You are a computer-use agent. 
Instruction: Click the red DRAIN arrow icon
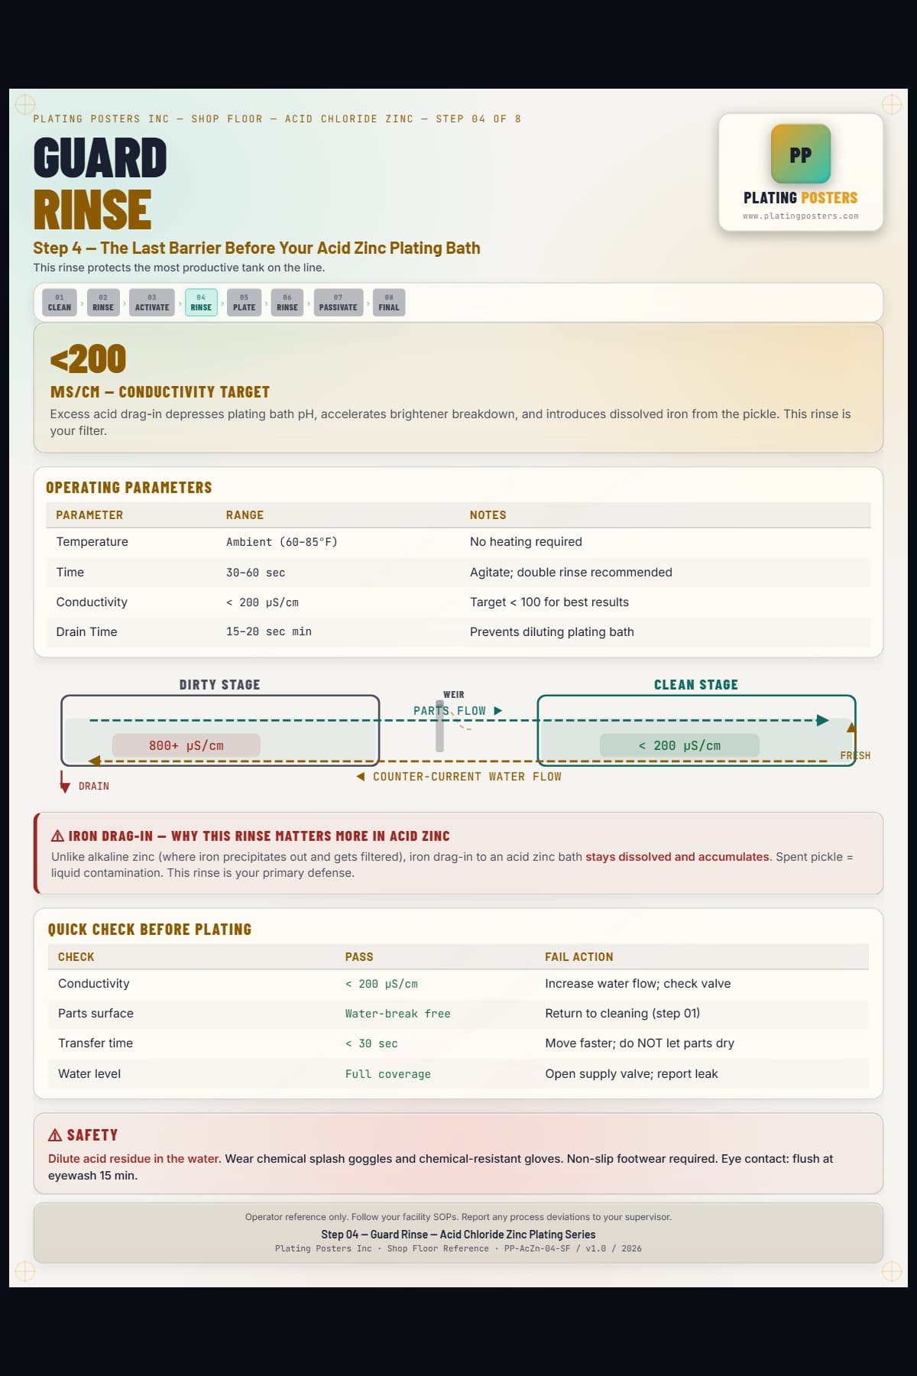tap(65, 783)
